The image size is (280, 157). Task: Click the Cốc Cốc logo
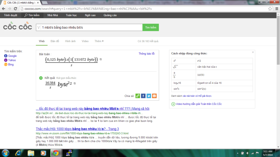pos(17,26)
